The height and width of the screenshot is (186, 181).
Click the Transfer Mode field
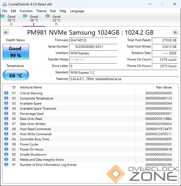pyautogui.click(x=93, y=60)
